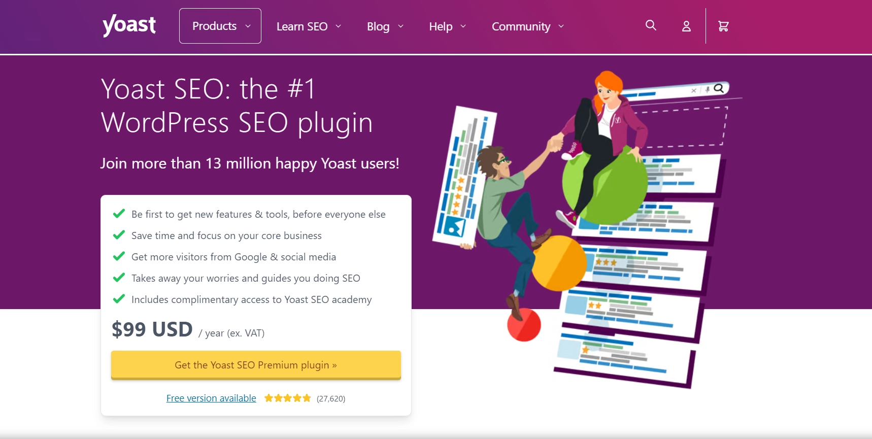
Task: Click the $99 USD price text
Action: click(x=152, y=329)
